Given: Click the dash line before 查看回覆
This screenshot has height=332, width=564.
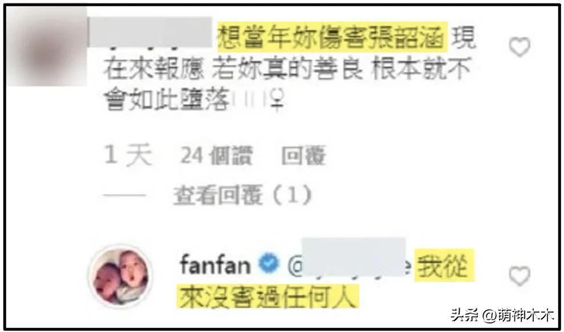Looking at the screenshot, I should pyautogui.click(x=124, y=195).
